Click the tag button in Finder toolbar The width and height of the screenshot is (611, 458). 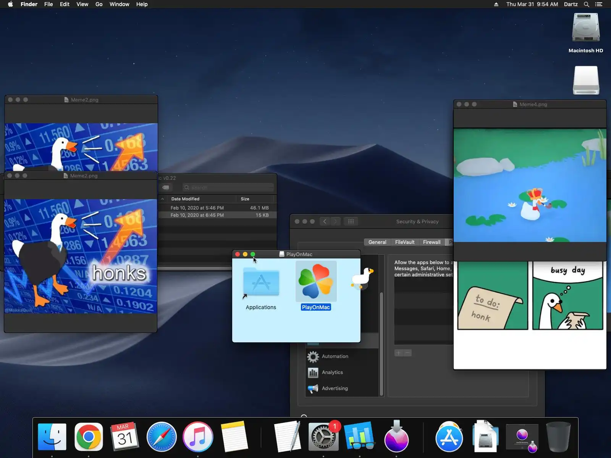[x=166, y=187]
